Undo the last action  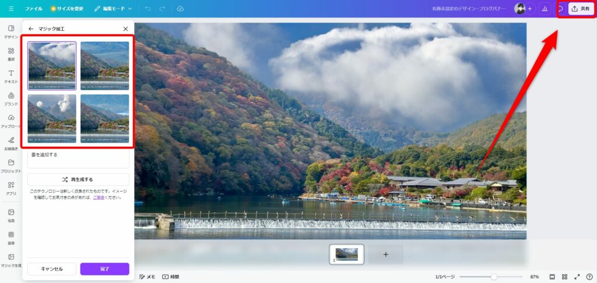pyautogui.click(x=148, y=8)
